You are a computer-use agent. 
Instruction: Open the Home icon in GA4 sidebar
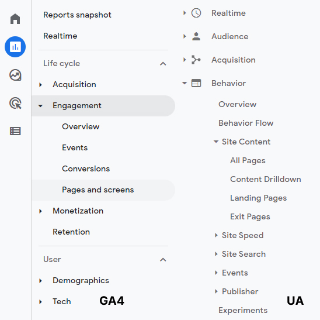(15, 19)
